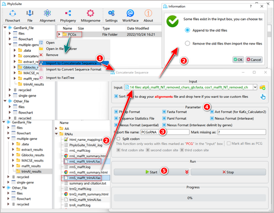The image size is (274, 213).
Task: Click the add-folder icon beside Input box
Action: [x=262, y=87]
